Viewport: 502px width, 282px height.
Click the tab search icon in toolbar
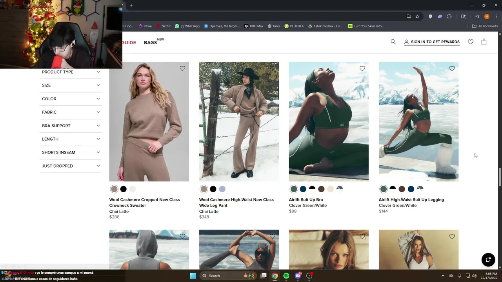coord(463,16)
